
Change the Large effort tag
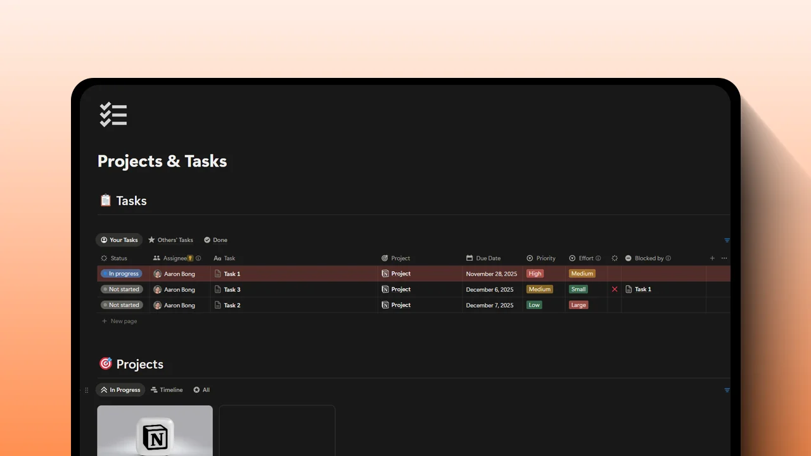pyautogui.click(x=578, y=305)
